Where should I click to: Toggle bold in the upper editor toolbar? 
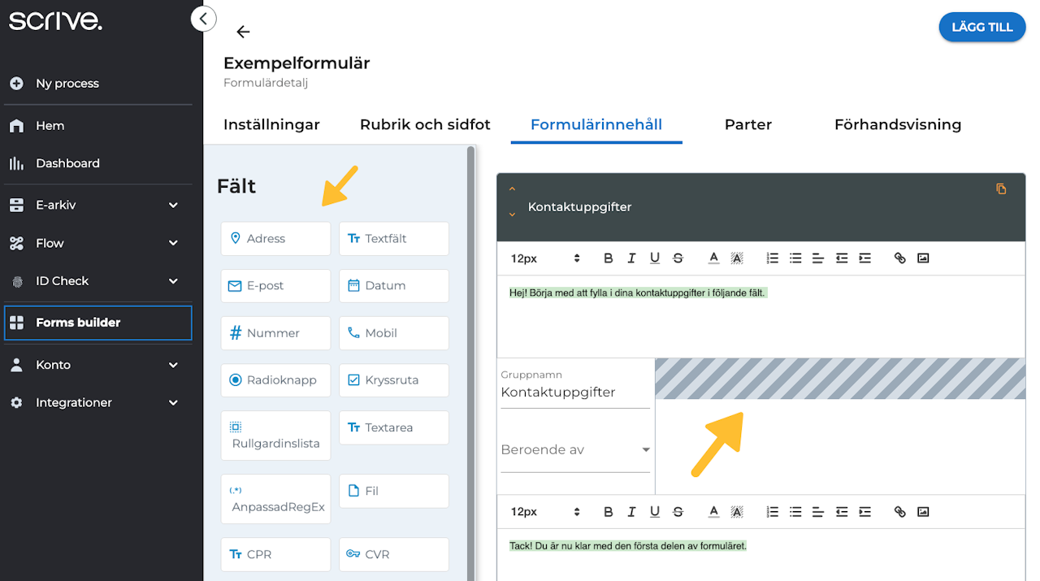click(x=608, y=258)
